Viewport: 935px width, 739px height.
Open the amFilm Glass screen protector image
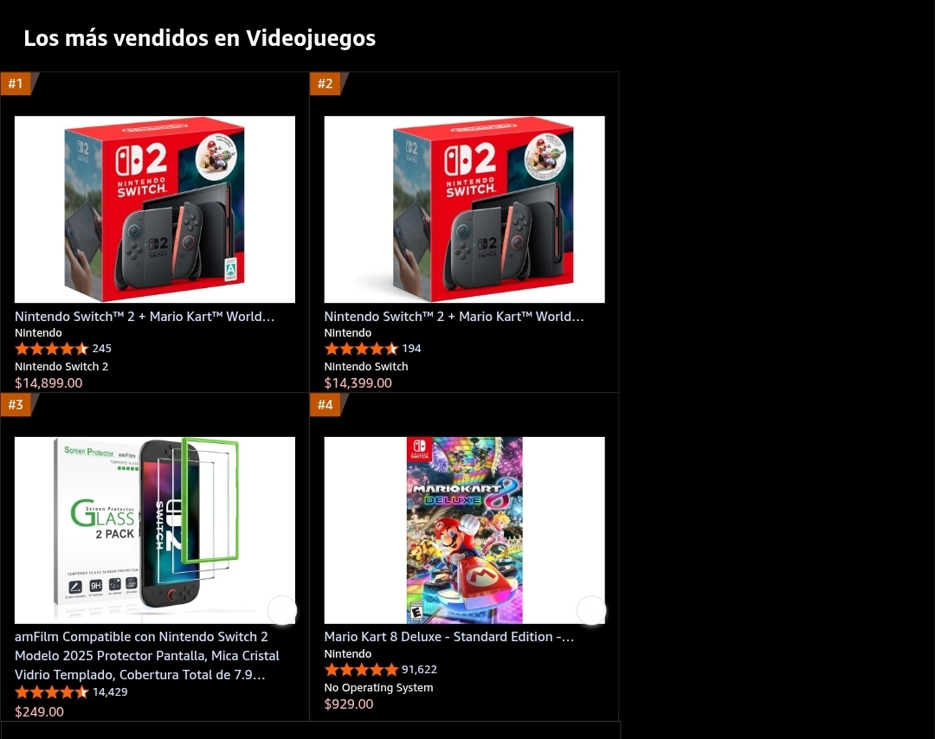154,530
